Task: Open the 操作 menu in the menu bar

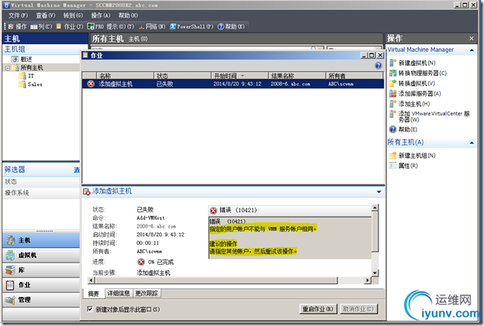Action: [100, 15]
